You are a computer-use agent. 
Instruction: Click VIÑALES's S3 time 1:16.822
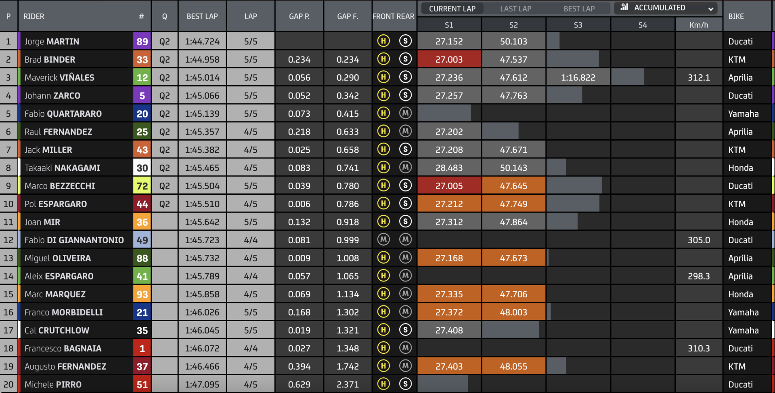pyautogui.click(x=578, y=77)
